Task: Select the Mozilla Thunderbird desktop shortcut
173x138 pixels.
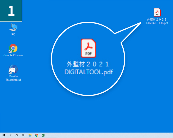Action: pos(13,69)
